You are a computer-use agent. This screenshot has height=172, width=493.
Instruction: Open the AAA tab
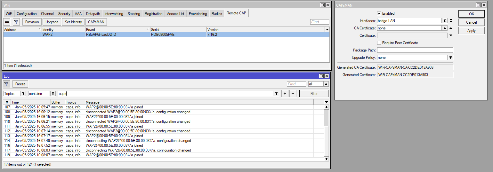78,14
